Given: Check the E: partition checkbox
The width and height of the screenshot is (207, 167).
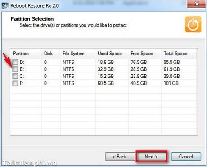Looking at the screenshot, I should (15, 69).
